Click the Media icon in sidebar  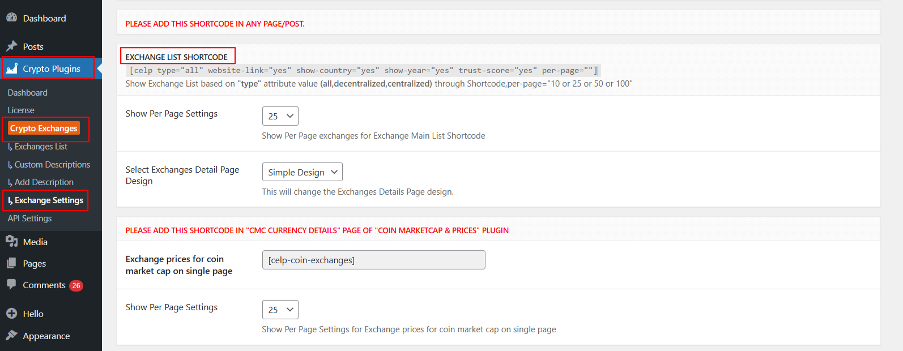11,242
